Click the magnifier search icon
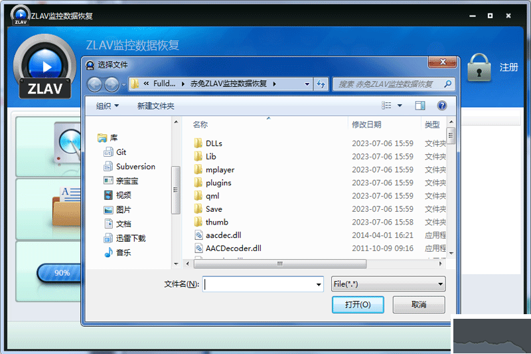The image size is (531, 354). [x=447, y=84]
